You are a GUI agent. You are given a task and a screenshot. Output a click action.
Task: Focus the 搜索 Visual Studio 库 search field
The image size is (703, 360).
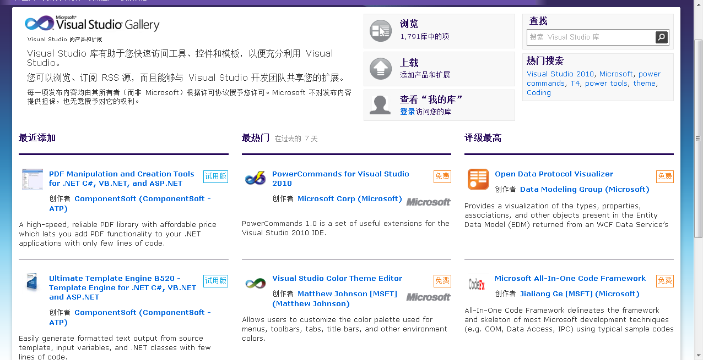point(591,37)
